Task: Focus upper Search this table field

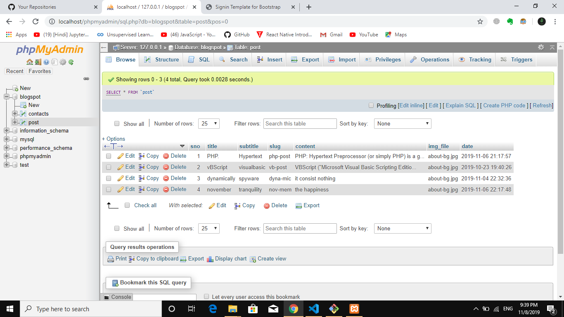Action: coord(300,123)
